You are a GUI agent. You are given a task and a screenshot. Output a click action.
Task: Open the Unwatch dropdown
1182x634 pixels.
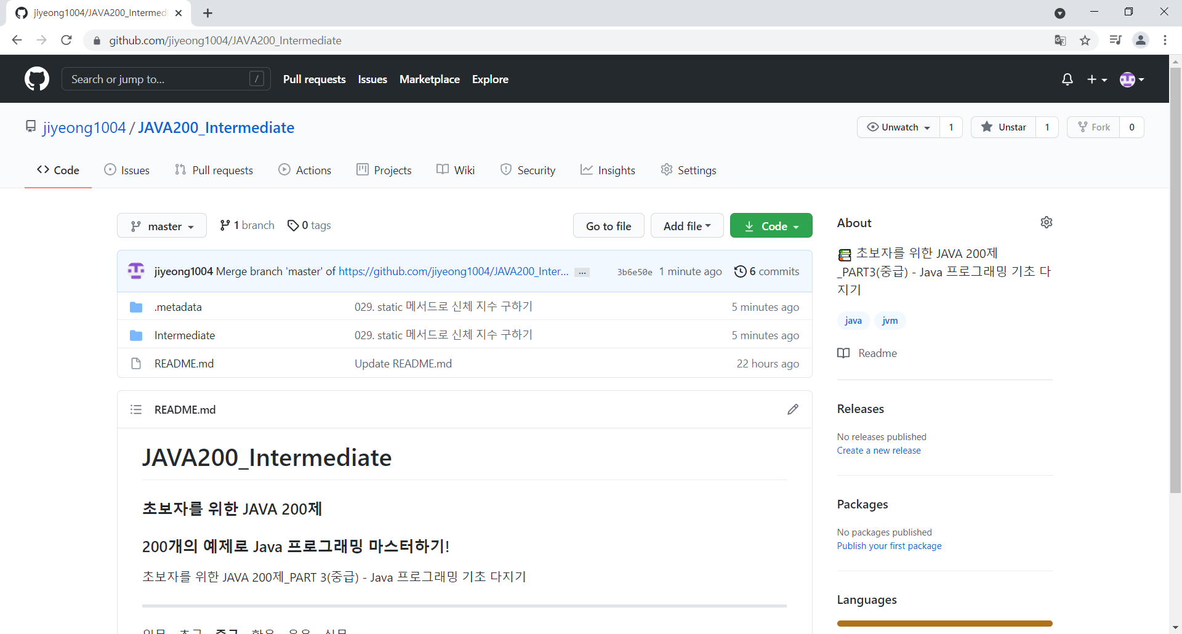pos(899,127)
